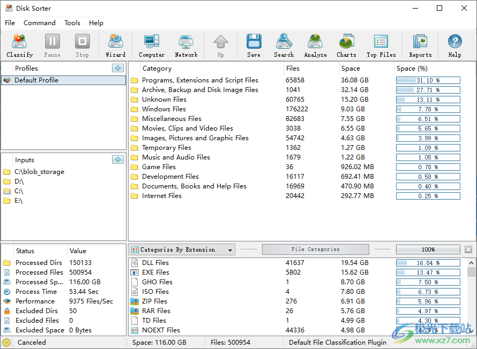Open the Search tool

tap(284, 45)
